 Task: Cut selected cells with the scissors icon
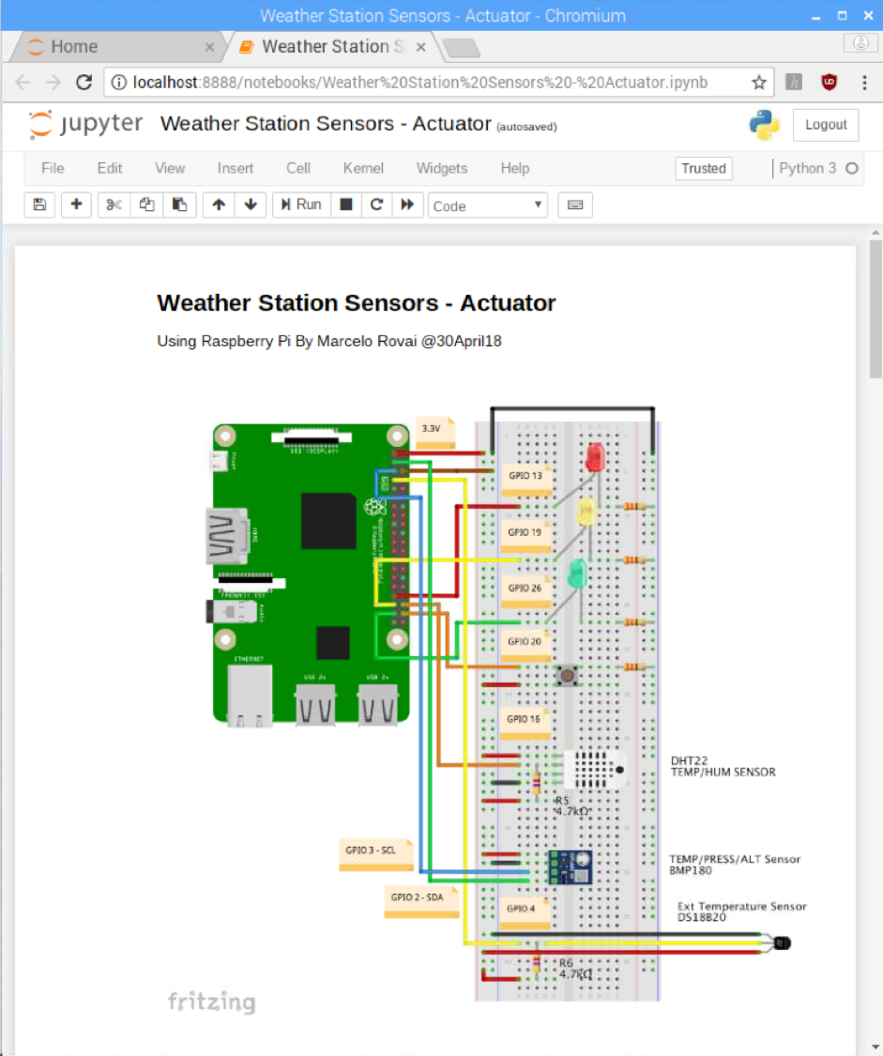tap(114, 205)
